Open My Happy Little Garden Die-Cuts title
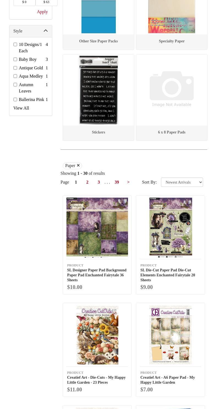216x409 pixels. [96, 380]
